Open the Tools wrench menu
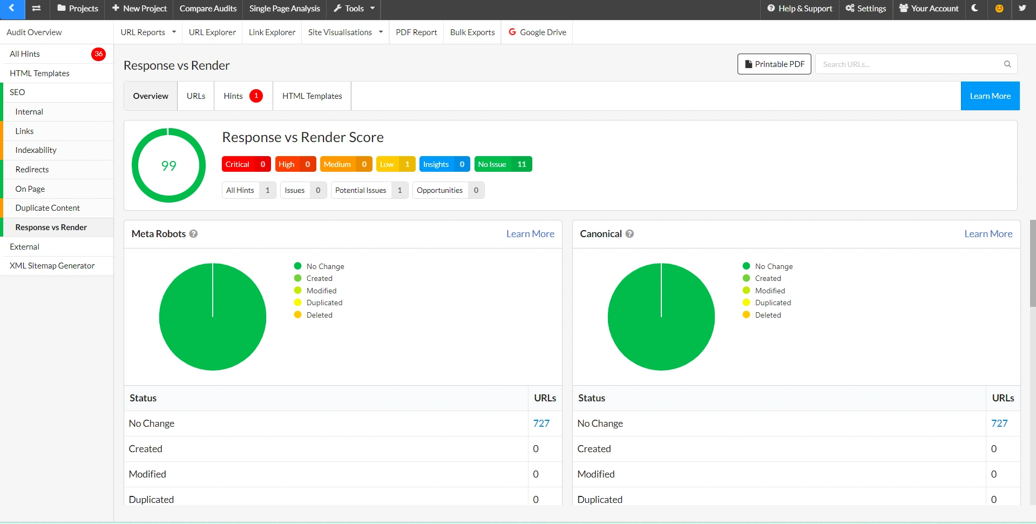Viewport: 1036px width, 524px height. tap(353, 9)
